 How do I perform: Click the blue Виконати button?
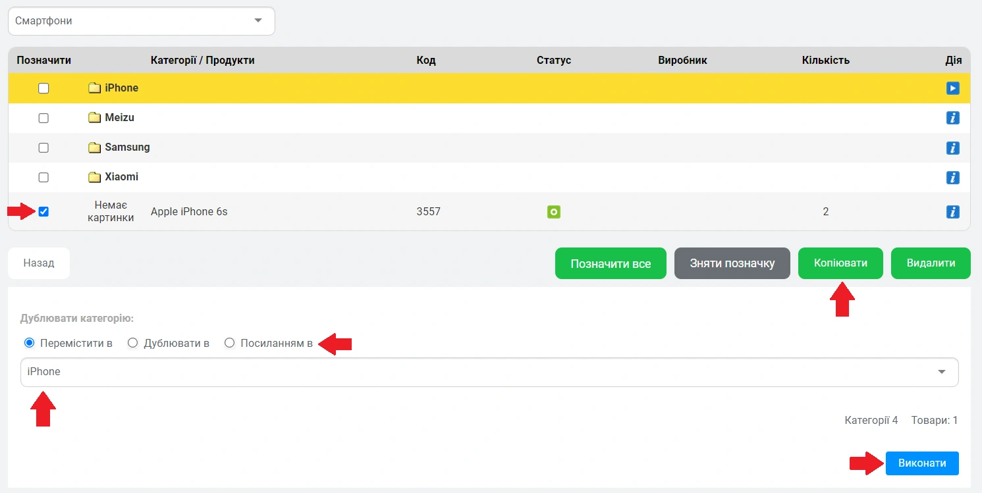click(x=922, y=463)
